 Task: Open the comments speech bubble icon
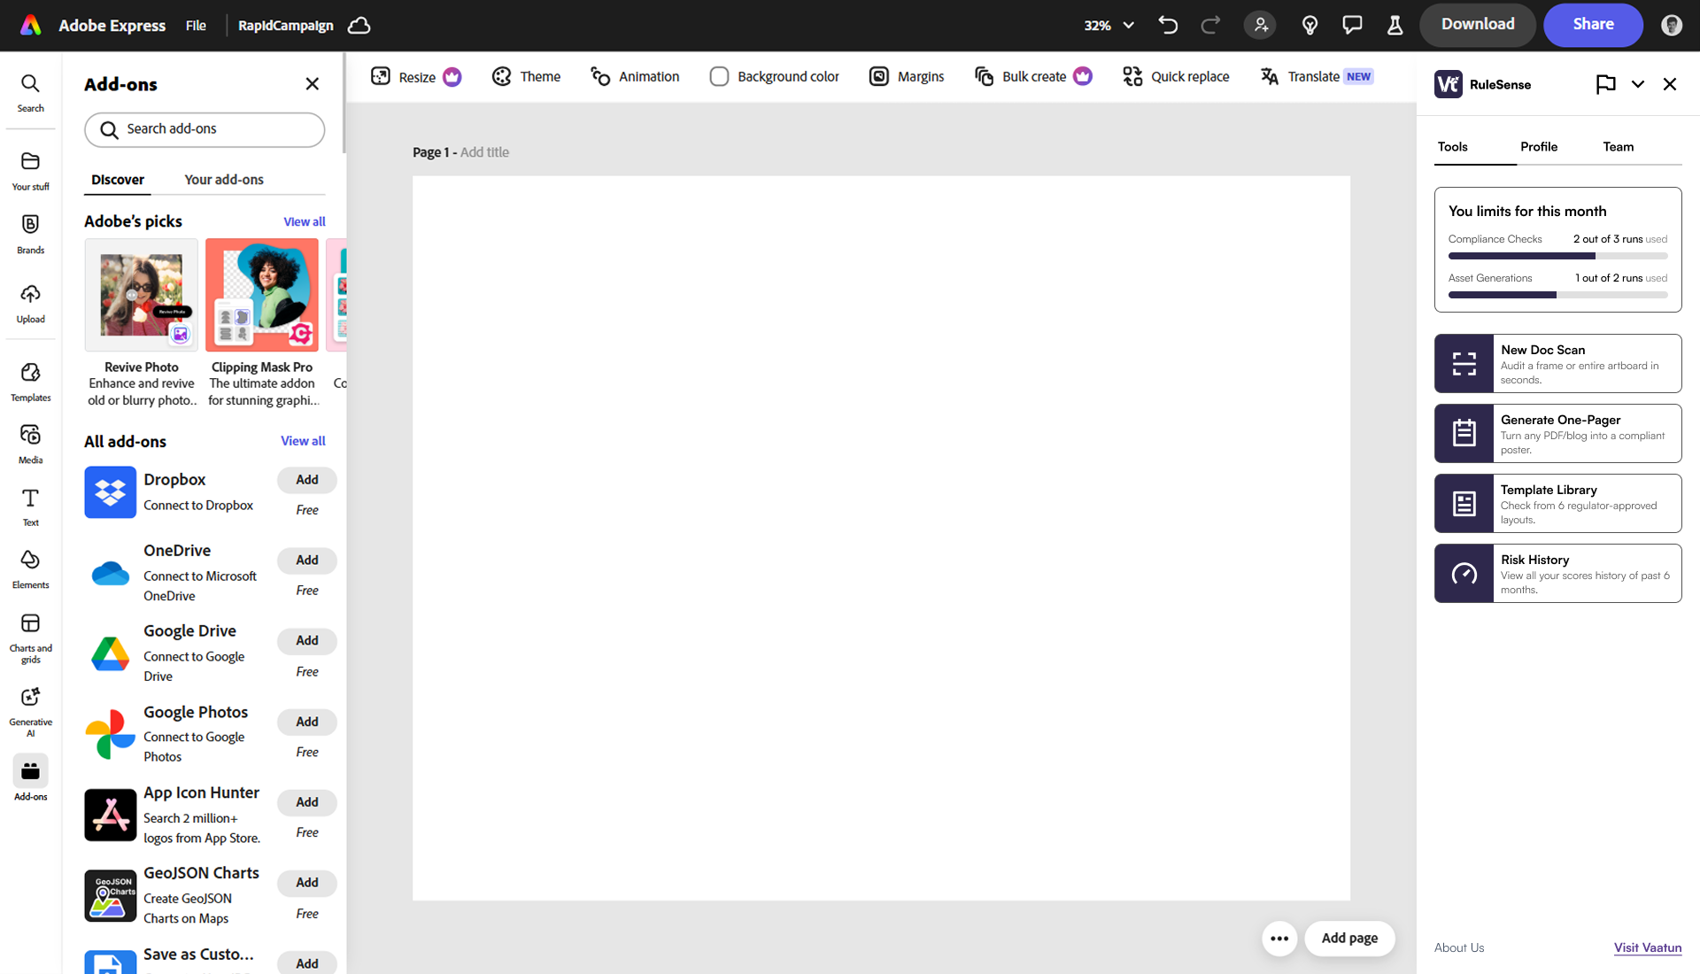(x=1352, y=25)
